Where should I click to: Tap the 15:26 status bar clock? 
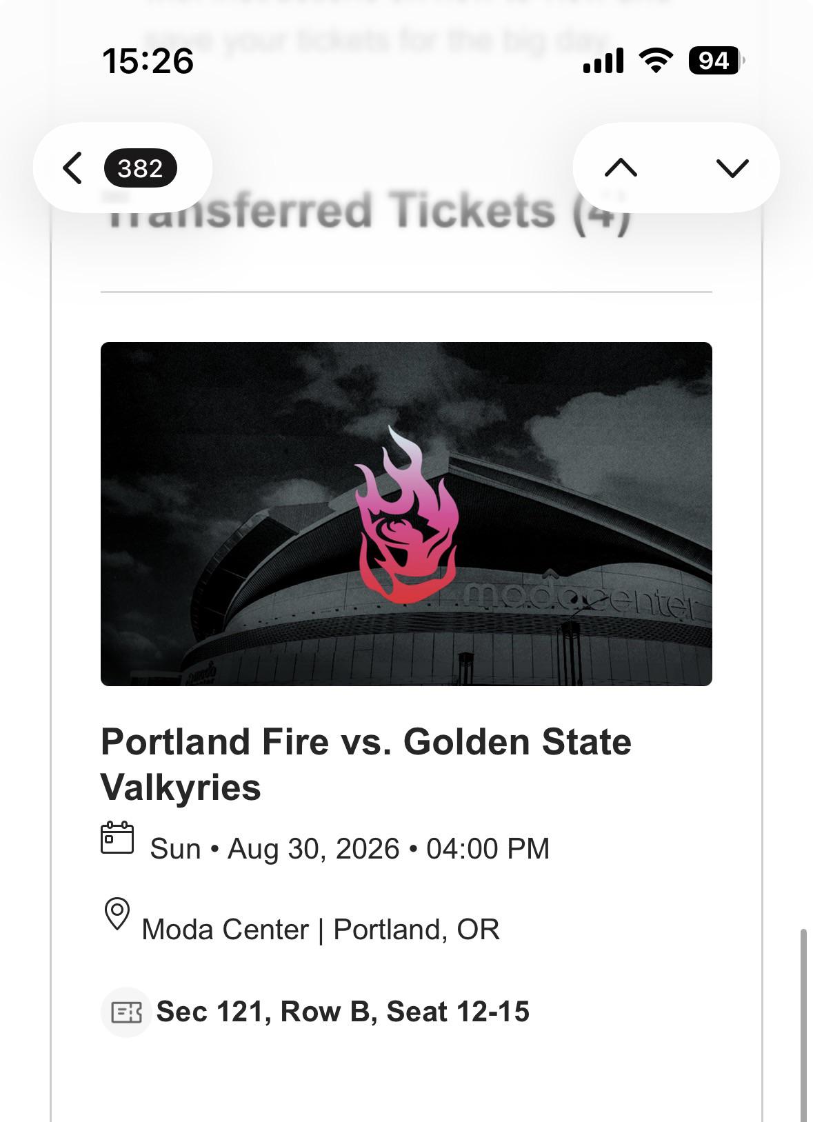pos(148,61)
